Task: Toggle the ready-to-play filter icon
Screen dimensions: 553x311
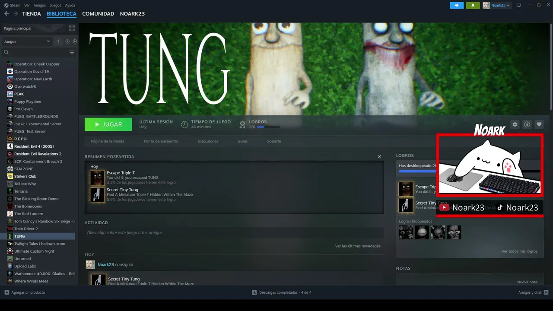Action: tap(75, 41)
